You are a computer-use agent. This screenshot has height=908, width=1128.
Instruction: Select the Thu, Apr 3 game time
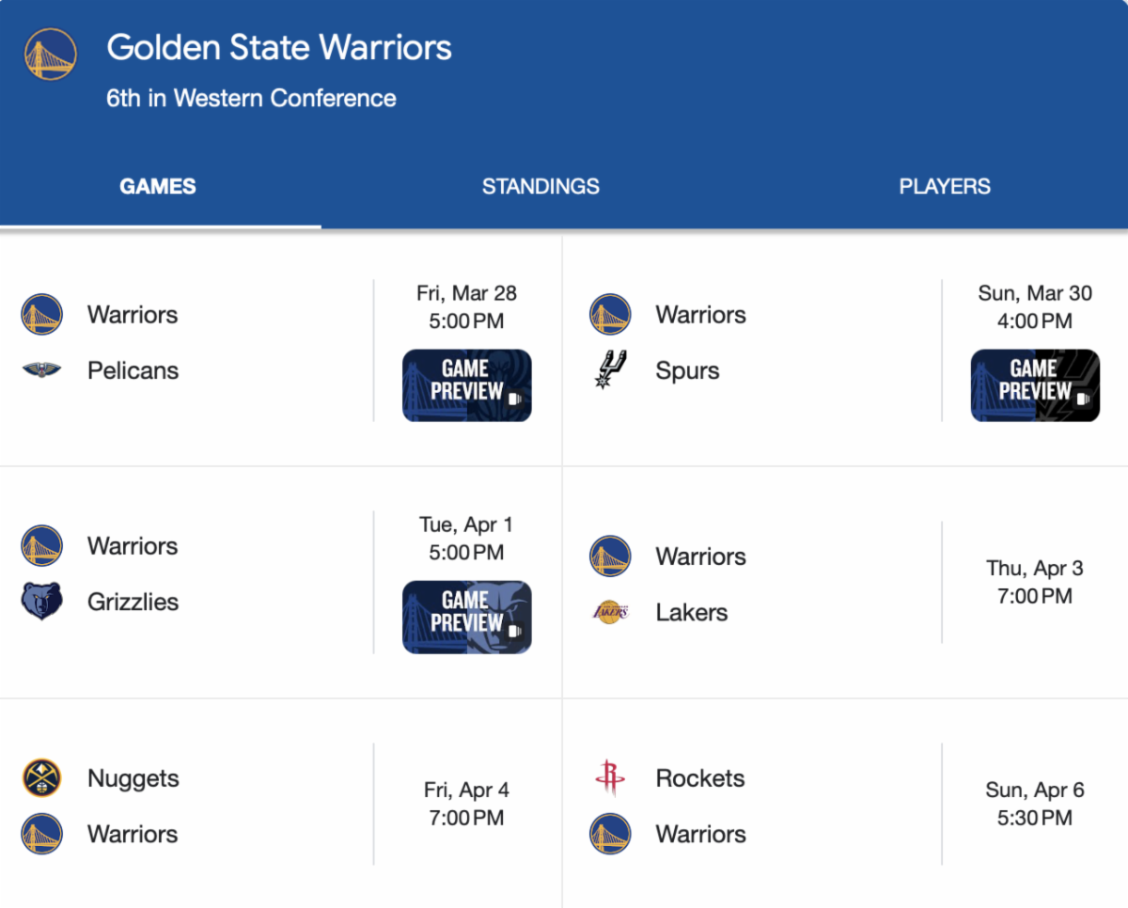tap(1034, 582)
